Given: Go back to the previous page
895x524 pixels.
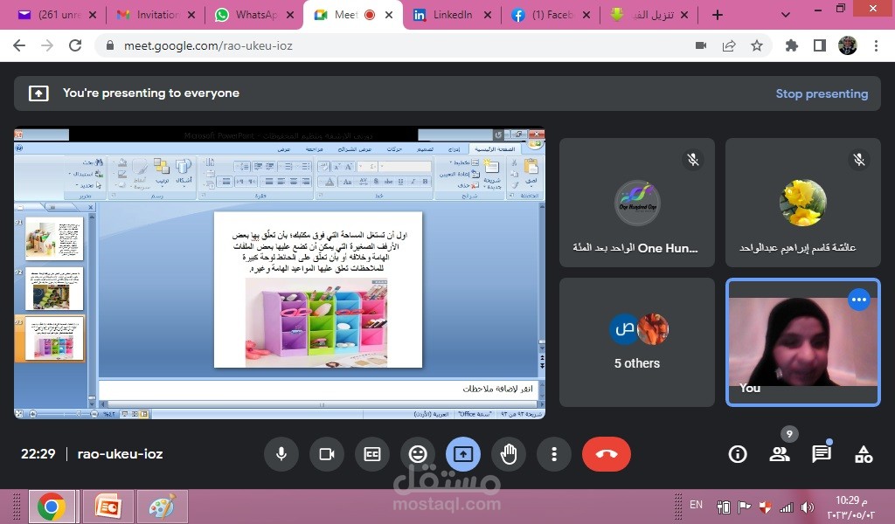Looking at the screenshot, I should (x=19, y=45).
